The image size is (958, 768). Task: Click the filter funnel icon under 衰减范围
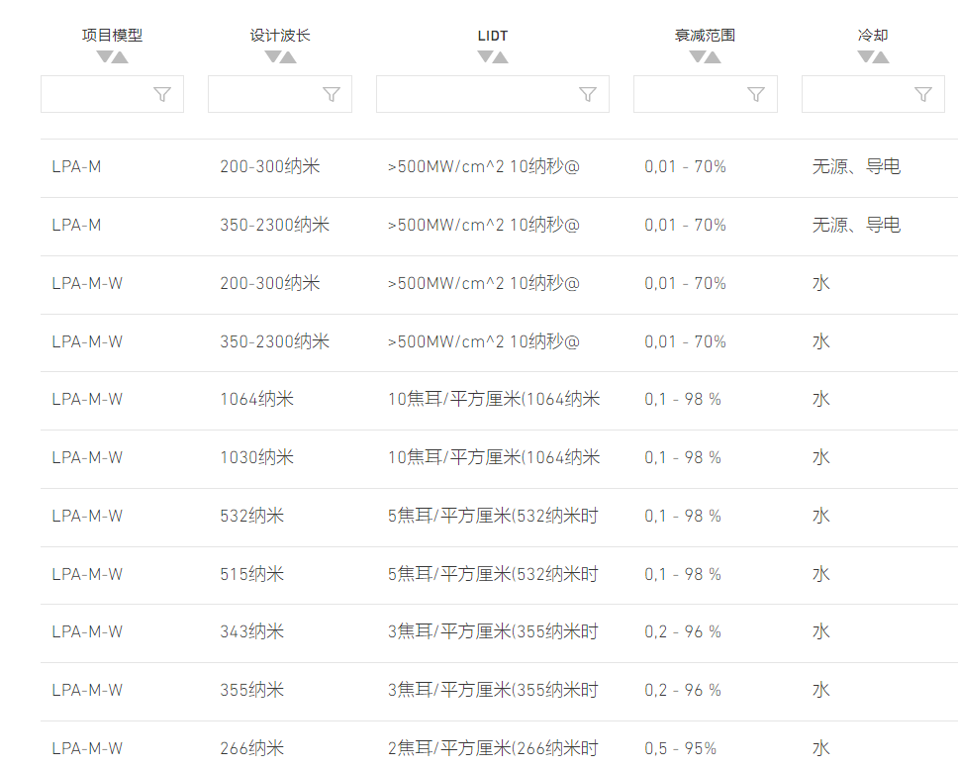[756, 95]
